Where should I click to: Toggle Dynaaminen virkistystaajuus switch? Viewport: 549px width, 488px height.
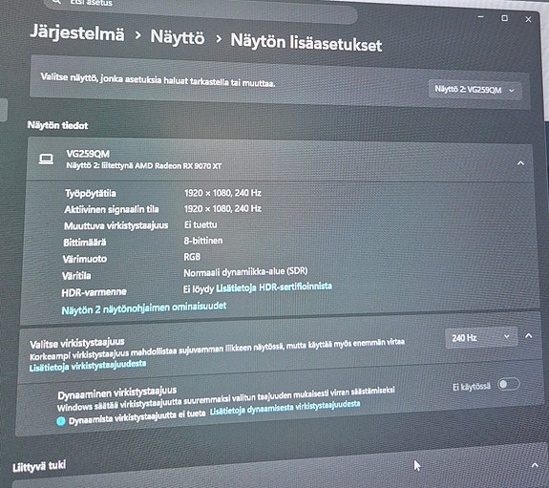(x=508, y=384)
